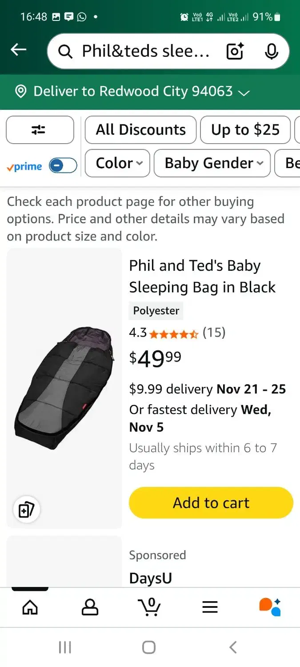The image size is (300, 667).
Task: Expand the Baby Gender filter dropdown
Action: (212, 163)
